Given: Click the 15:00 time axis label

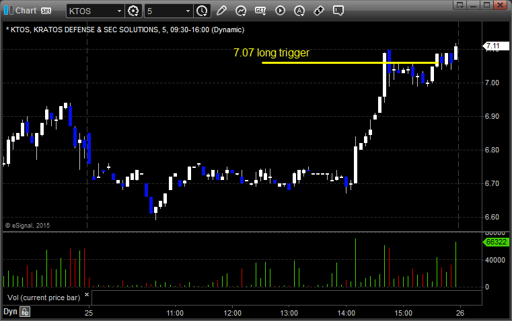Looking at the screenshot, I should point(403,313).
